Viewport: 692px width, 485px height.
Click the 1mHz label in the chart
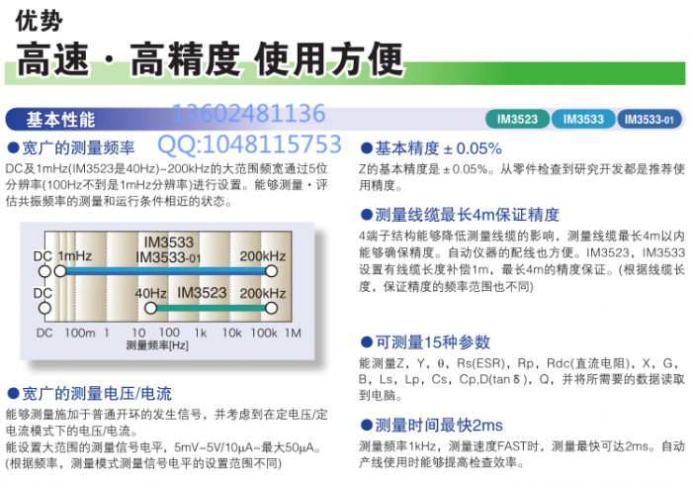(75, 256)
